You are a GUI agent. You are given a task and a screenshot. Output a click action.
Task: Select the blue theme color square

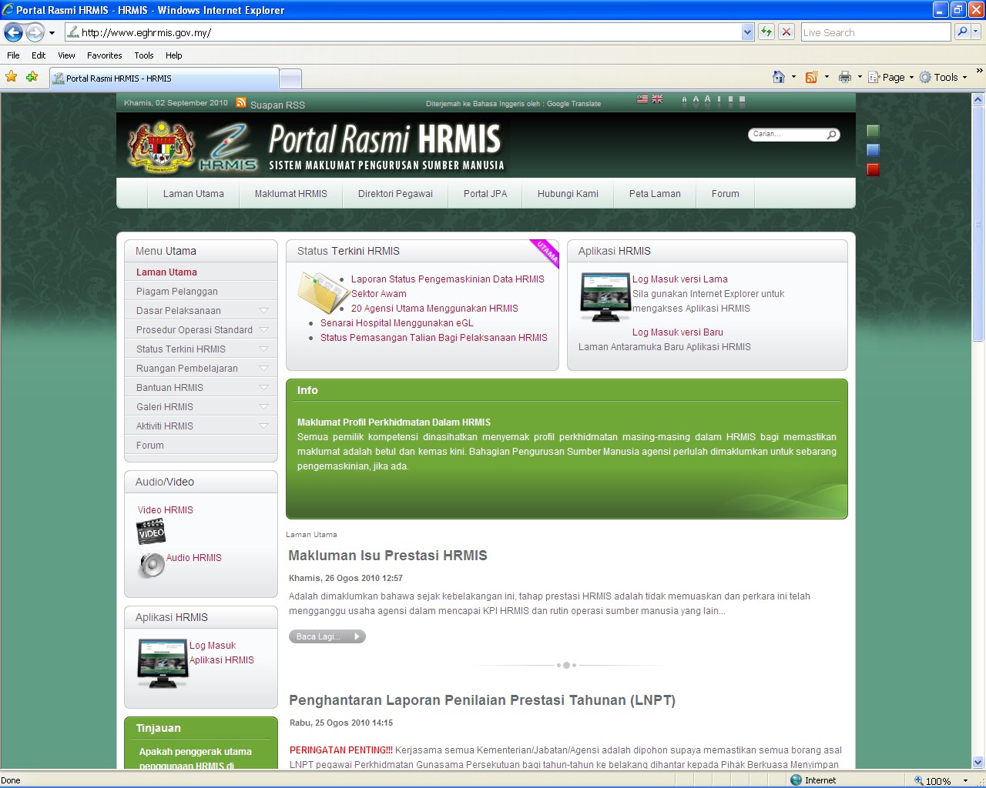tap(873, 149)
